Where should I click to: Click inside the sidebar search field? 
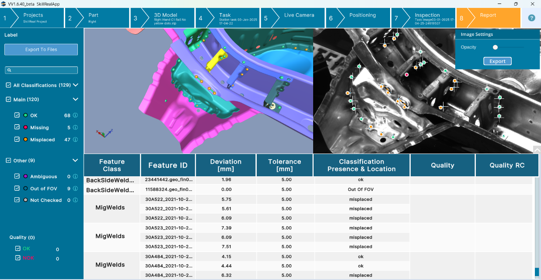pos(42,70)
